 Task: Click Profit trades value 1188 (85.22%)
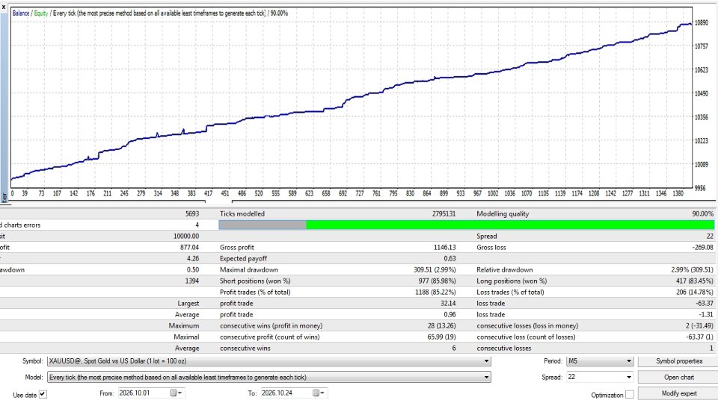click(x=435, y=292)
